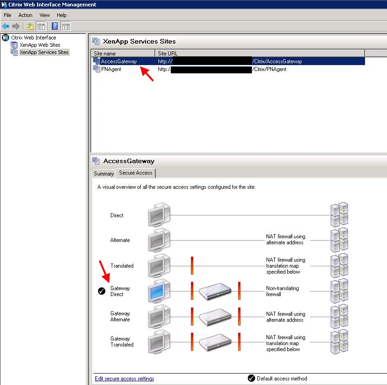Screen dimensions: 387x385
Task: Click the Gateway Translated gateway appliance icon
Action: (x=215, y=342)
